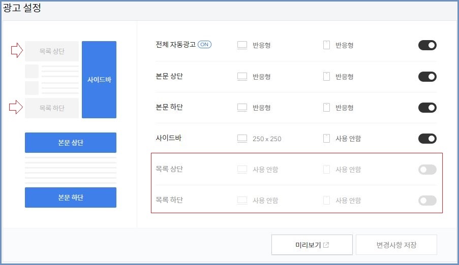Click the 본문 상단 row label
Screen dimensions: 459x265
pyautogui.click(x=169, y=76)
